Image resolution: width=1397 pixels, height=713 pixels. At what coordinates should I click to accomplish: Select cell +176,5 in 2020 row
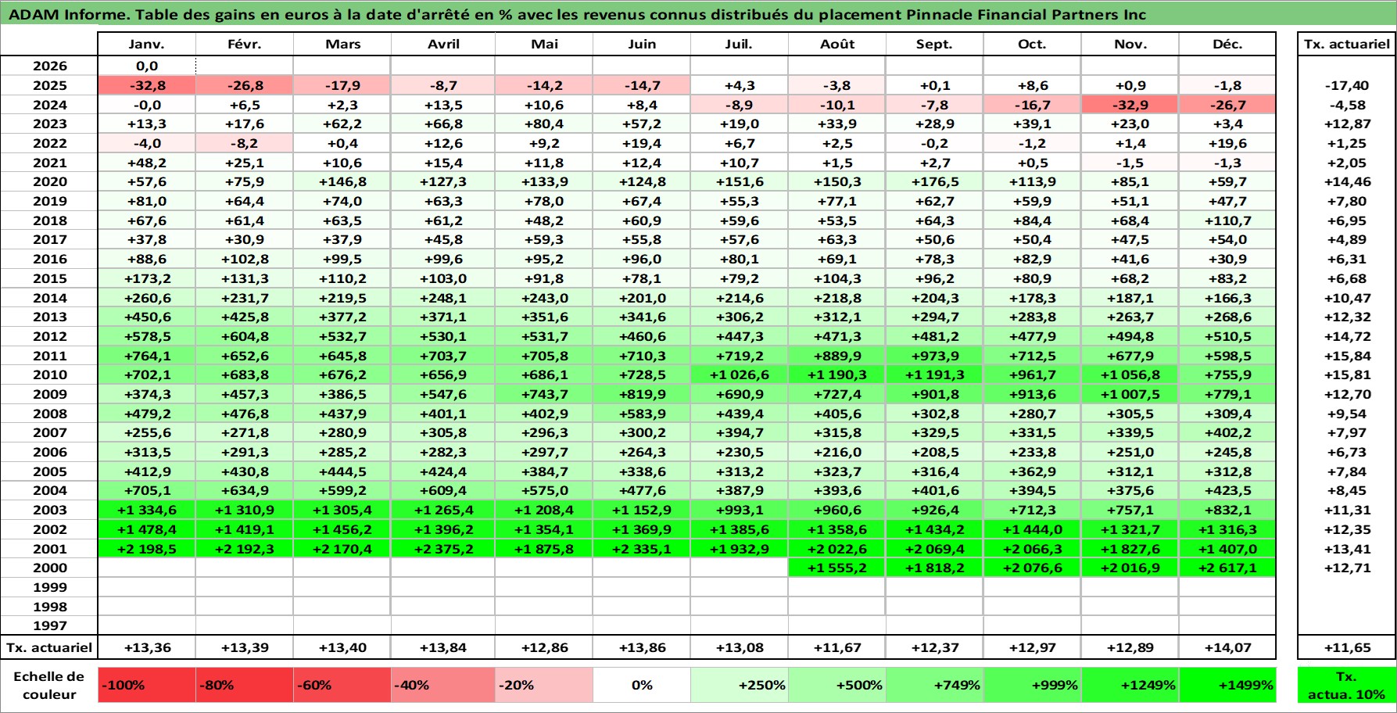[935, 181]
